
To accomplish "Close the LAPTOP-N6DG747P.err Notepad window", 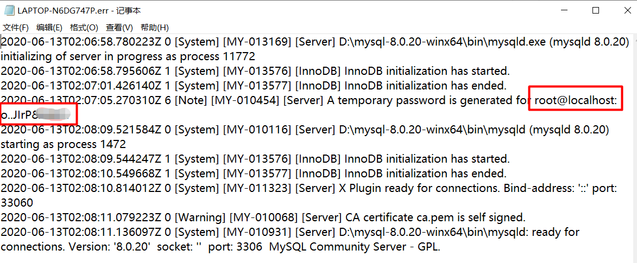I will click(623, 10).
